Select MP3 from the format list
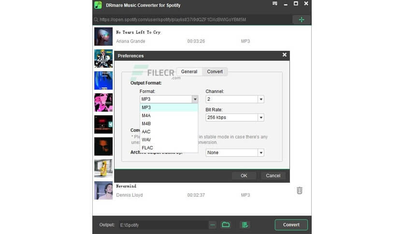 (x=169, y=107)
